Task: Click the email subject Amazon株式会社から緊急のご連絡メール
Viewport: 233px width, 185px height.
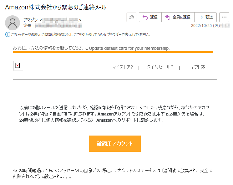Action: tap(56, 7)
